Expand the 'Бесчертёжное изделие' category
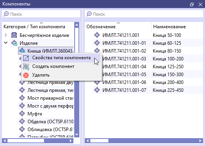The width and height of the screenshot is (205, 146). click(x=6, y=35)
